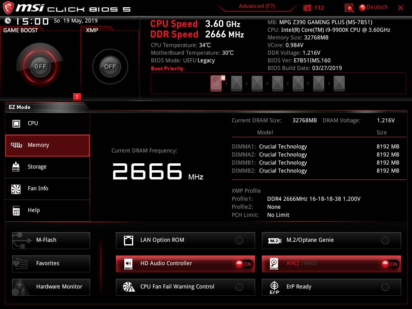Click the Help hotkey icon
The height and width of the screenshot is (309, 412).
pyautogui.click(x=16, y=210)
